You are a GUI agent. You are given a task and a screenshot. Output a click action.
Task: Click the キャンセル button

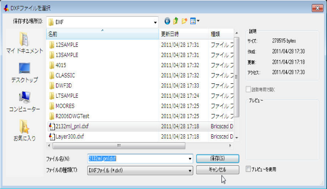[x=218, y=170]
